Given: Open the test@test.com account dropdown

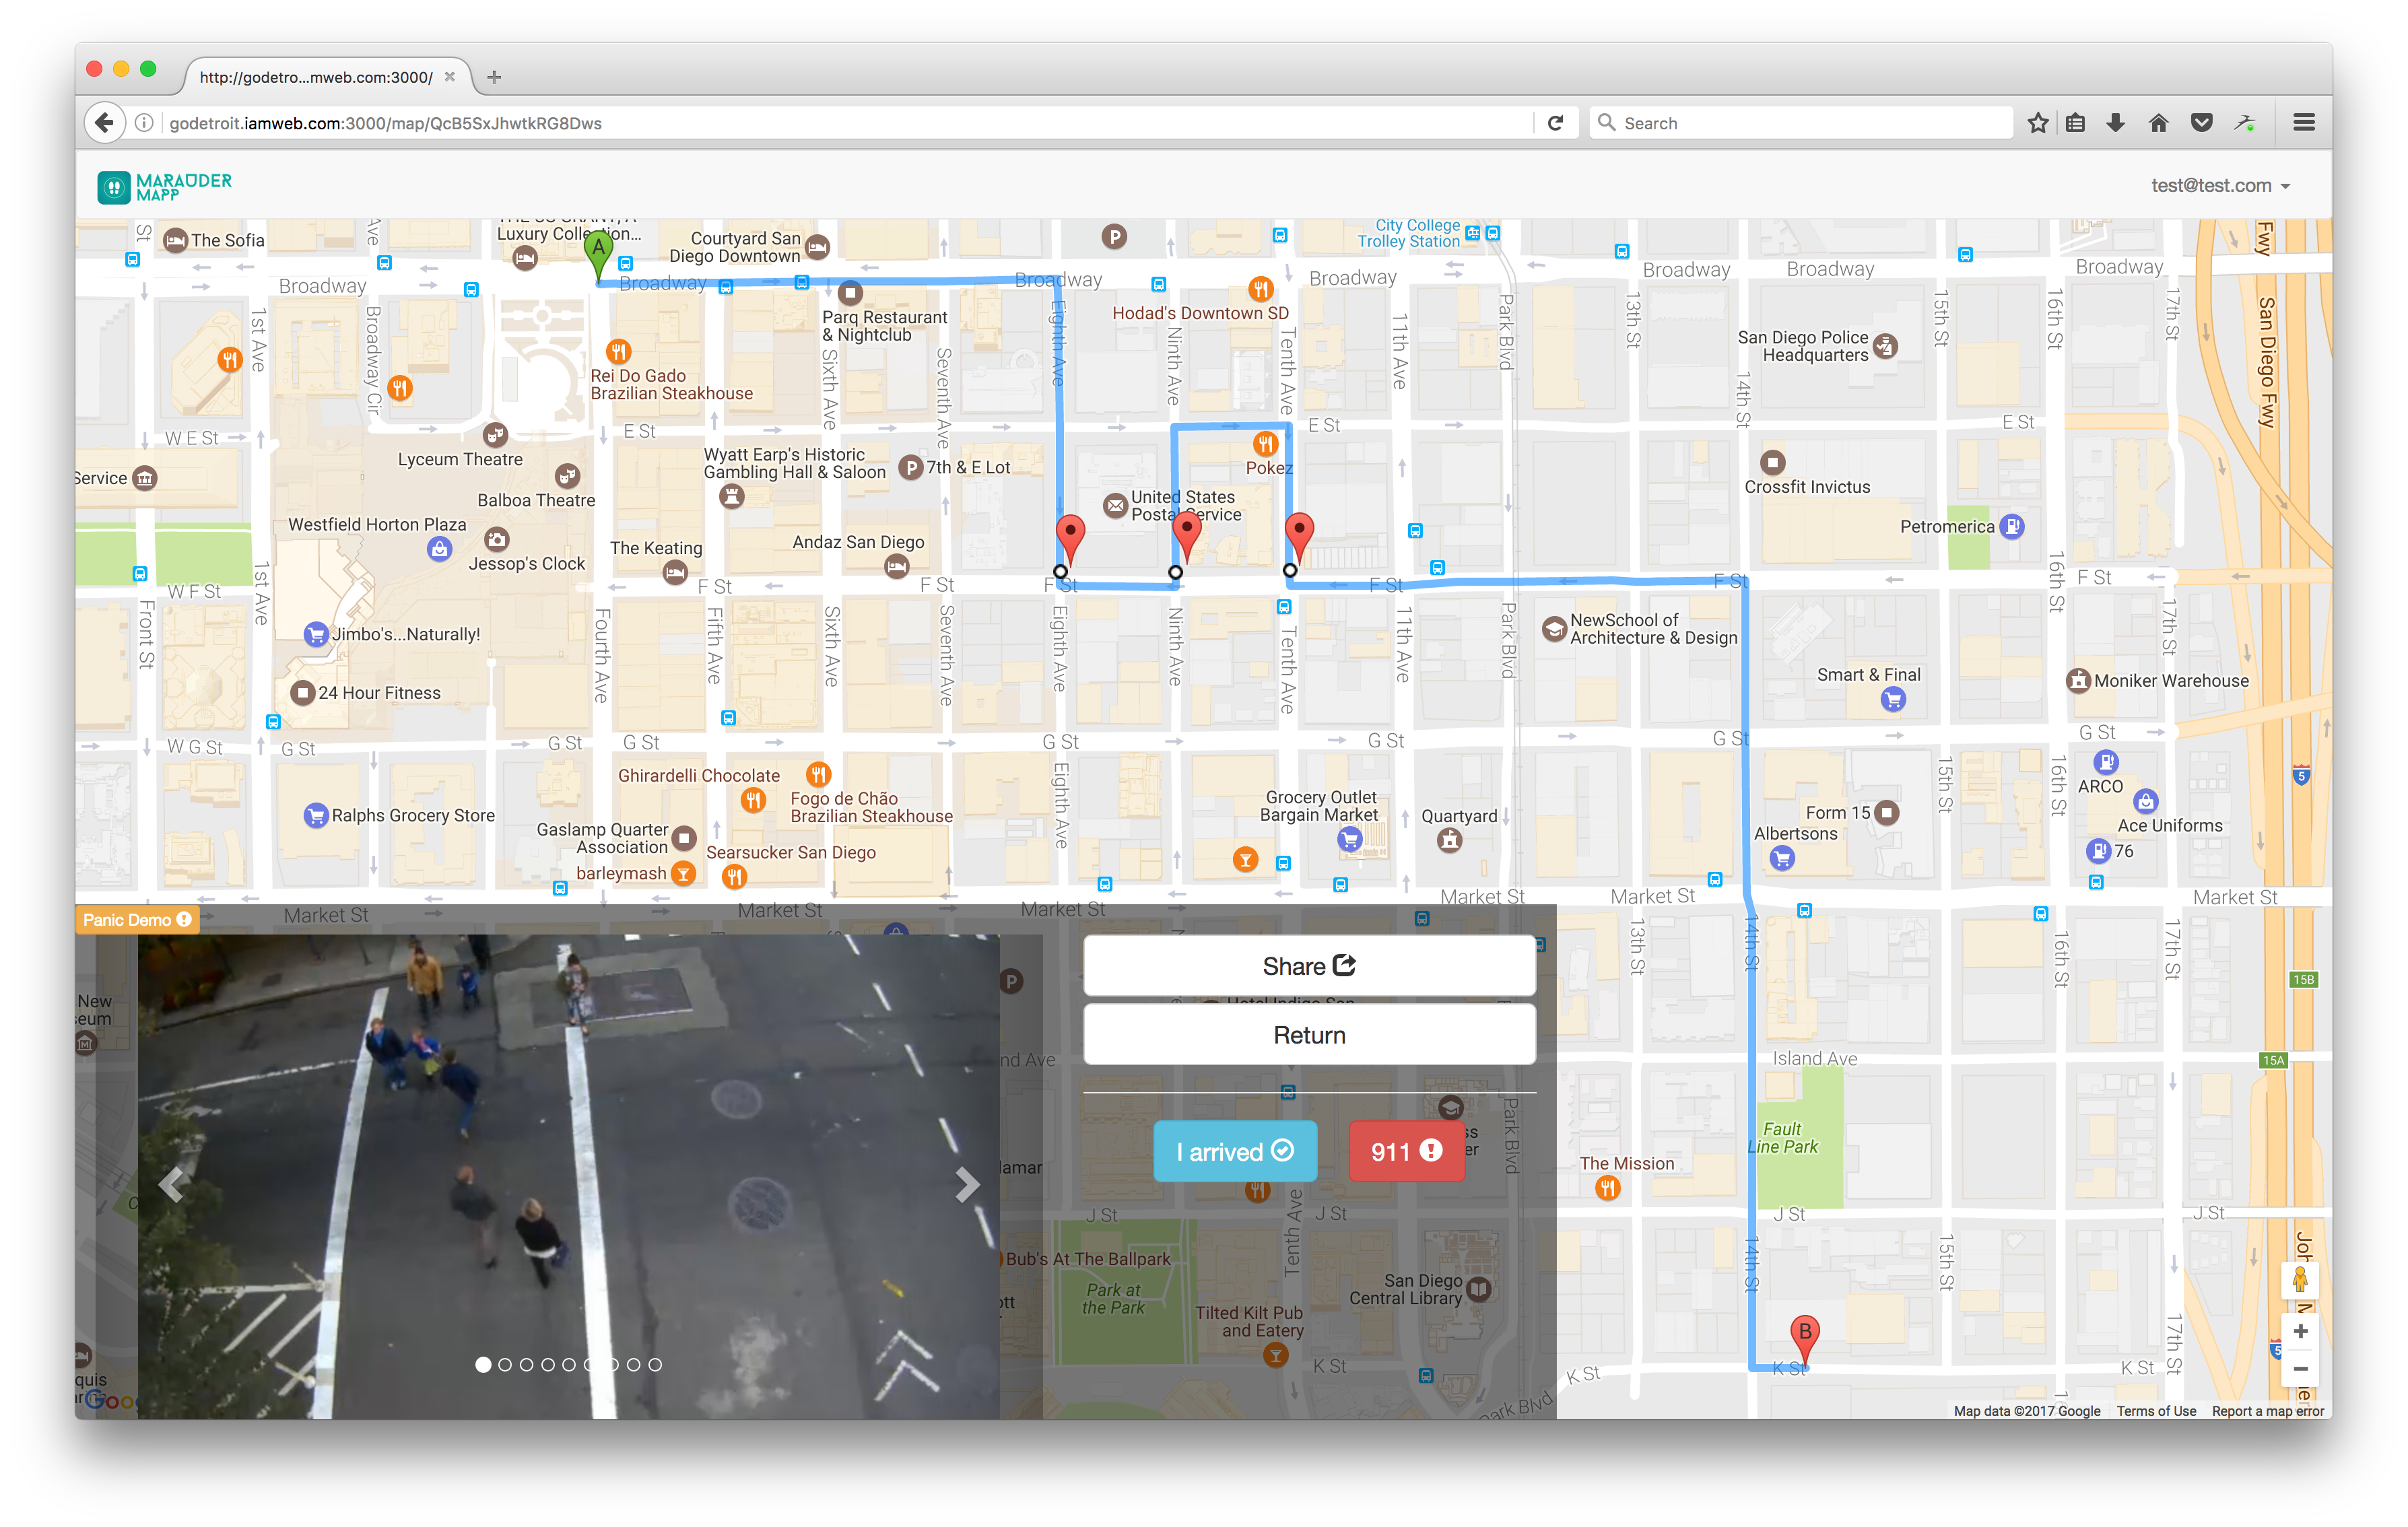Looking at the screenshot, I should point(2219,186).
